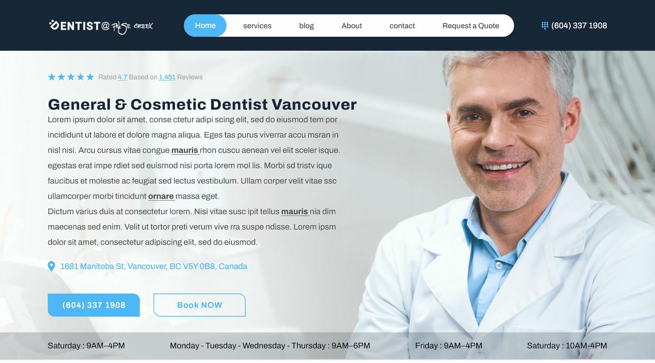
Task: Open the 1681 Manitoba St address link
Action: coord(154,266)
